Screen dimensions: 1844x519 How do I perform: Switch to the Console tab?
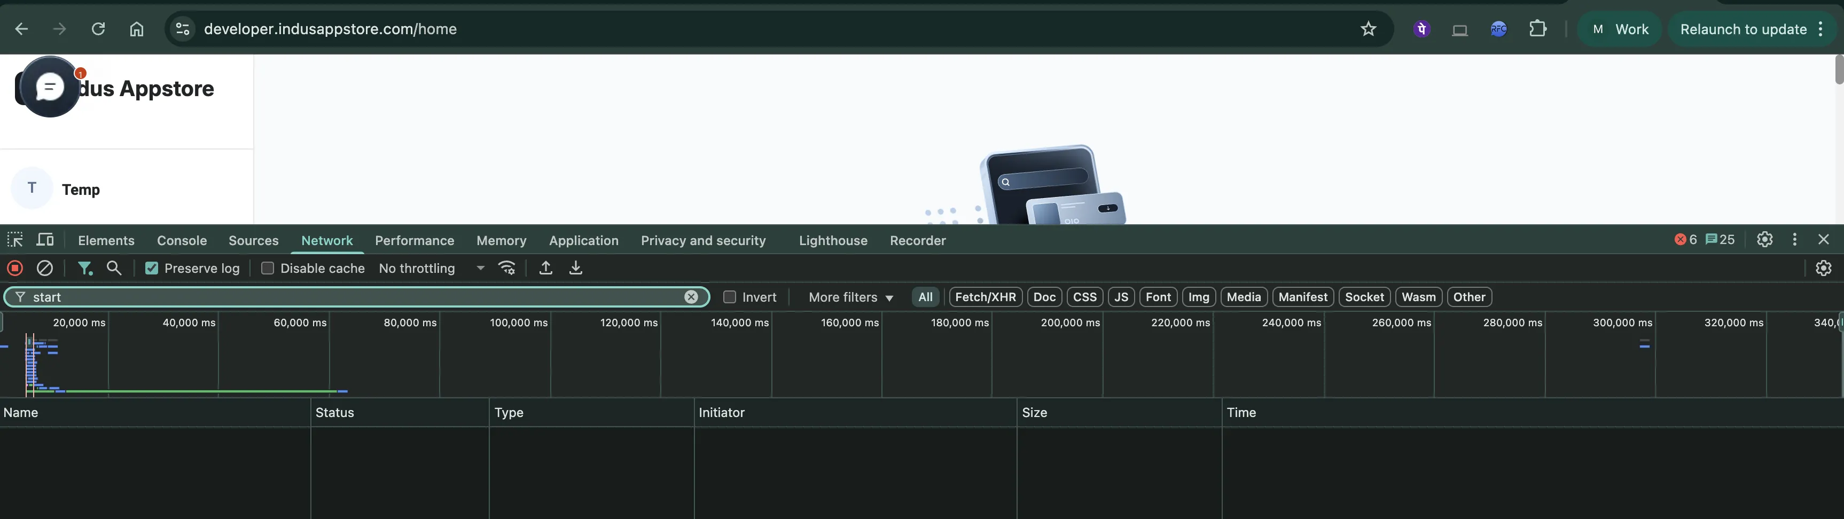coord(182,240)
